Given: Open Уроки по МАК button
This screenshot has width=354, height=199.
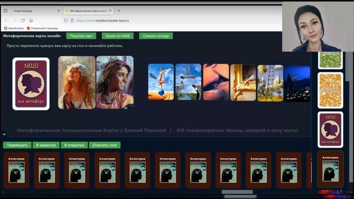Looking at the screenshot, I should (118, 35).
